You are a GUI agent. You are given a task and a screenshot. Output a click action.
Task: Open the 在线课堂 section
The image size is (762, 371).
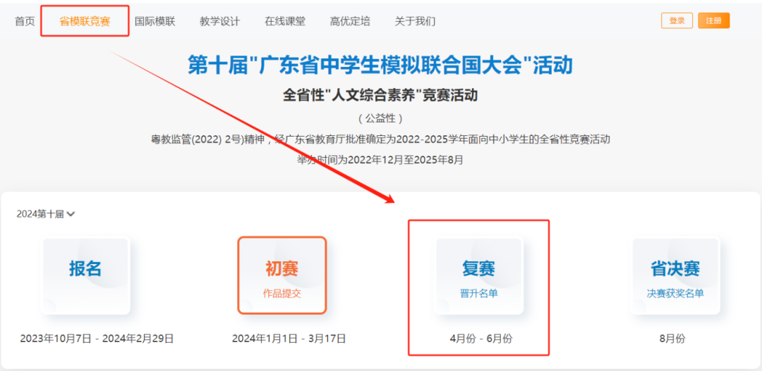285,21
